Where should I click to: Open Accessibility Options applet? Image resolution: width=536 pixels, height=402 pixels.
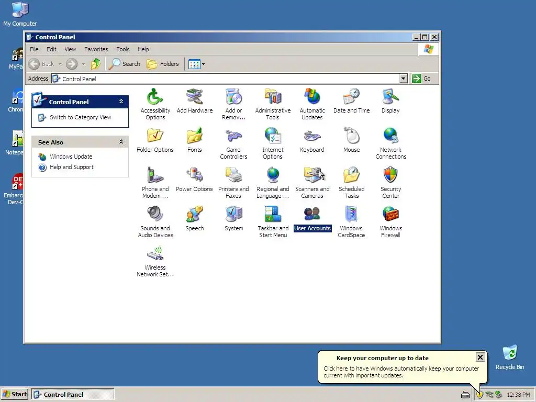click(x=155, y=104)
